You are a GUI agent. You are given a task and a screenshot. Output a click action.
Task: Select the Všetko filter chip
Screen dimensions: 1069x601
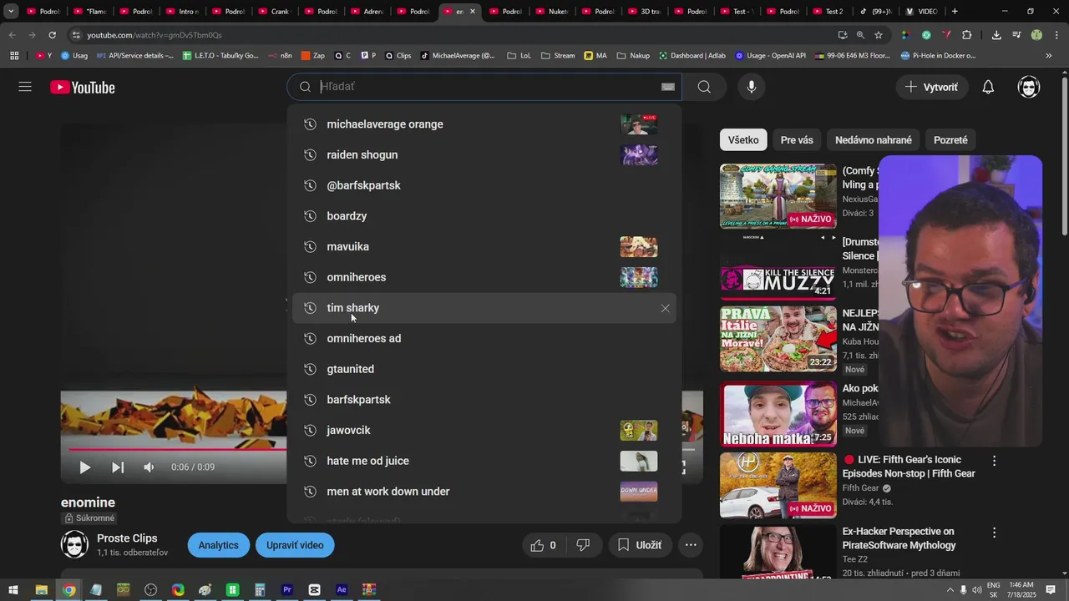point(743,140)
